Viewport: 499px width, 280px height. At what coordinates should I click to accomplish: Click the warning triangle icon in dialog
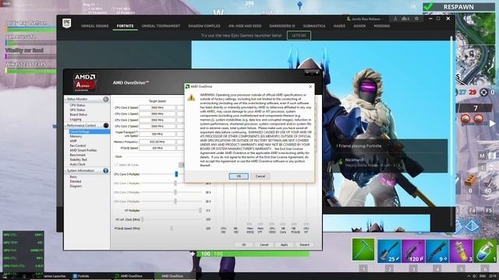191,97
